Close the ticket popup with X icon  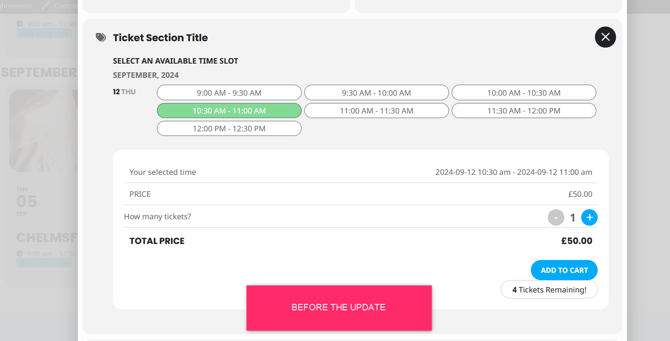point(605,37)
